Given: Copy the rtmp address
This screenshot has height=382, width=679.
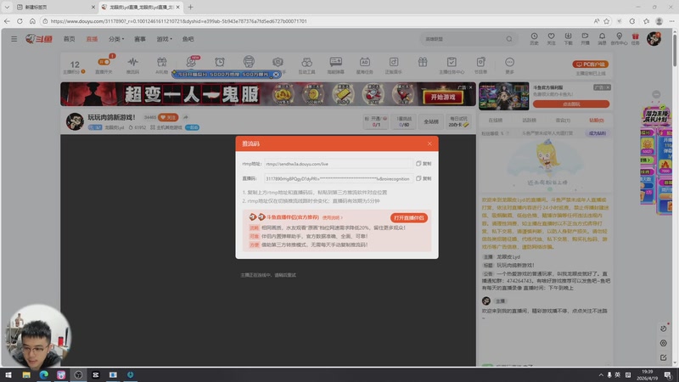Looking at the screenshot, I should tap(424, 164).
